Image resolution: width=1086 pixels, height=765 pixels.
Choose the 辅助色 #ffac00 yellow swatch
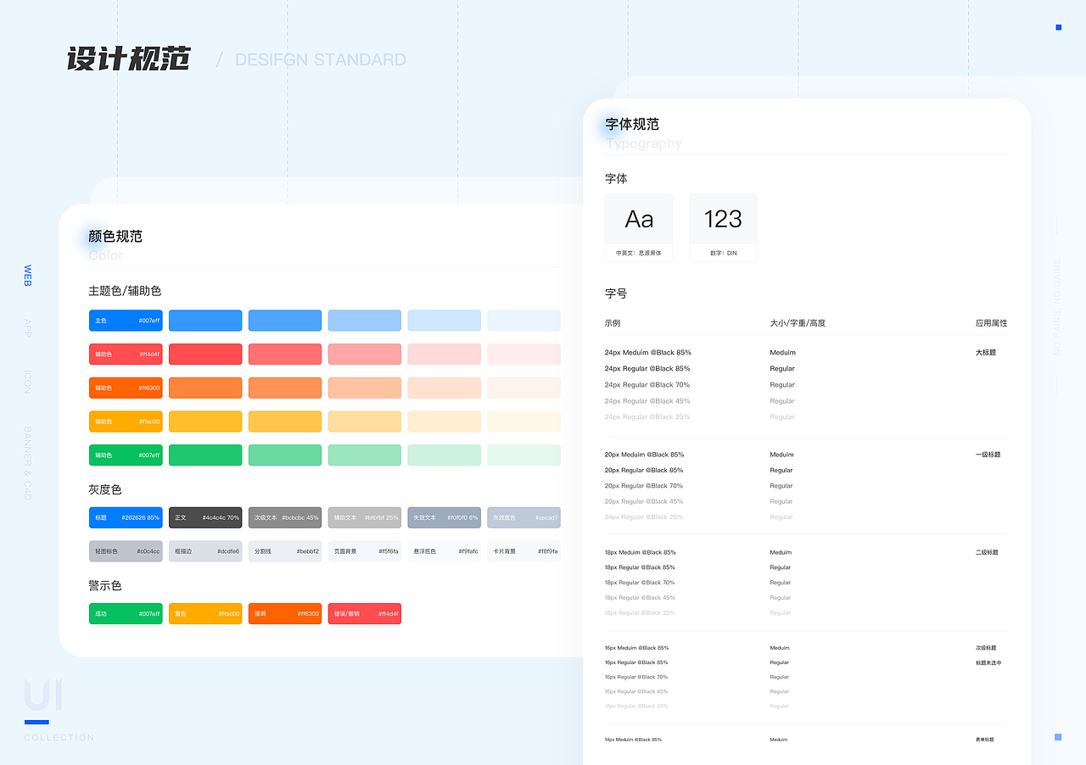(126, 422)
